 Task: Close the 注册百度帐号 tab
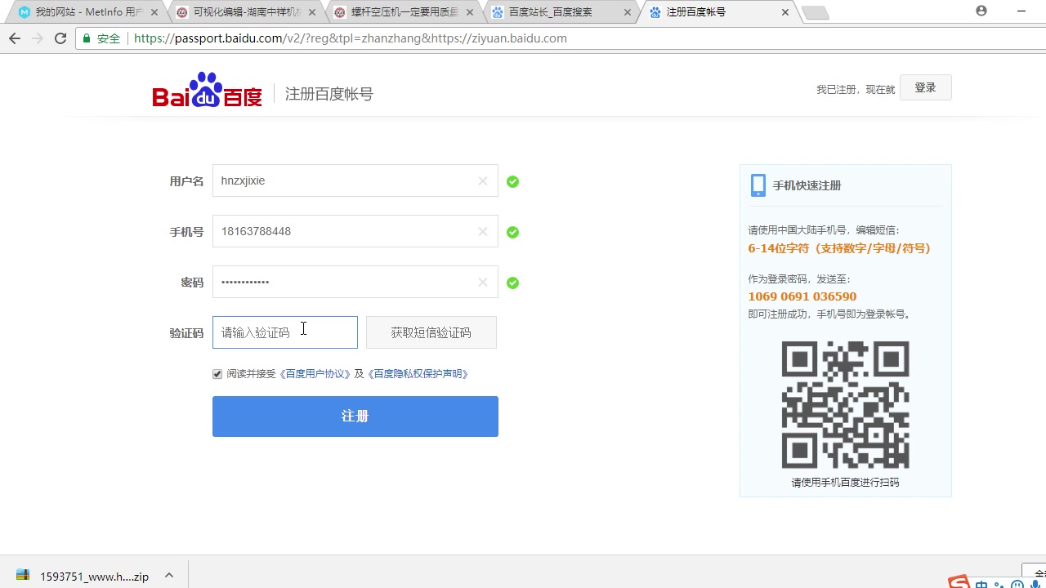785,12
